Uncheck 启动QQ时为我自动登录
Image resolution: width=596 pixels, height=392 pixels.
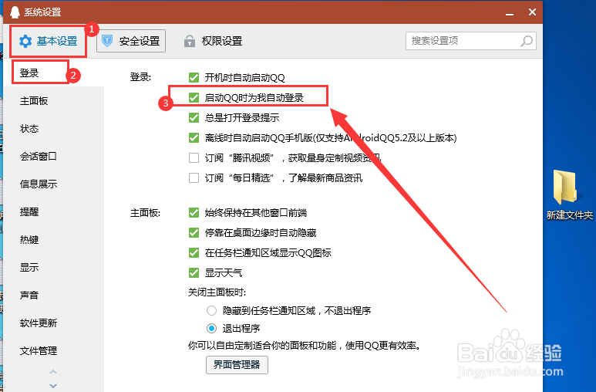[x=194, y=98]
